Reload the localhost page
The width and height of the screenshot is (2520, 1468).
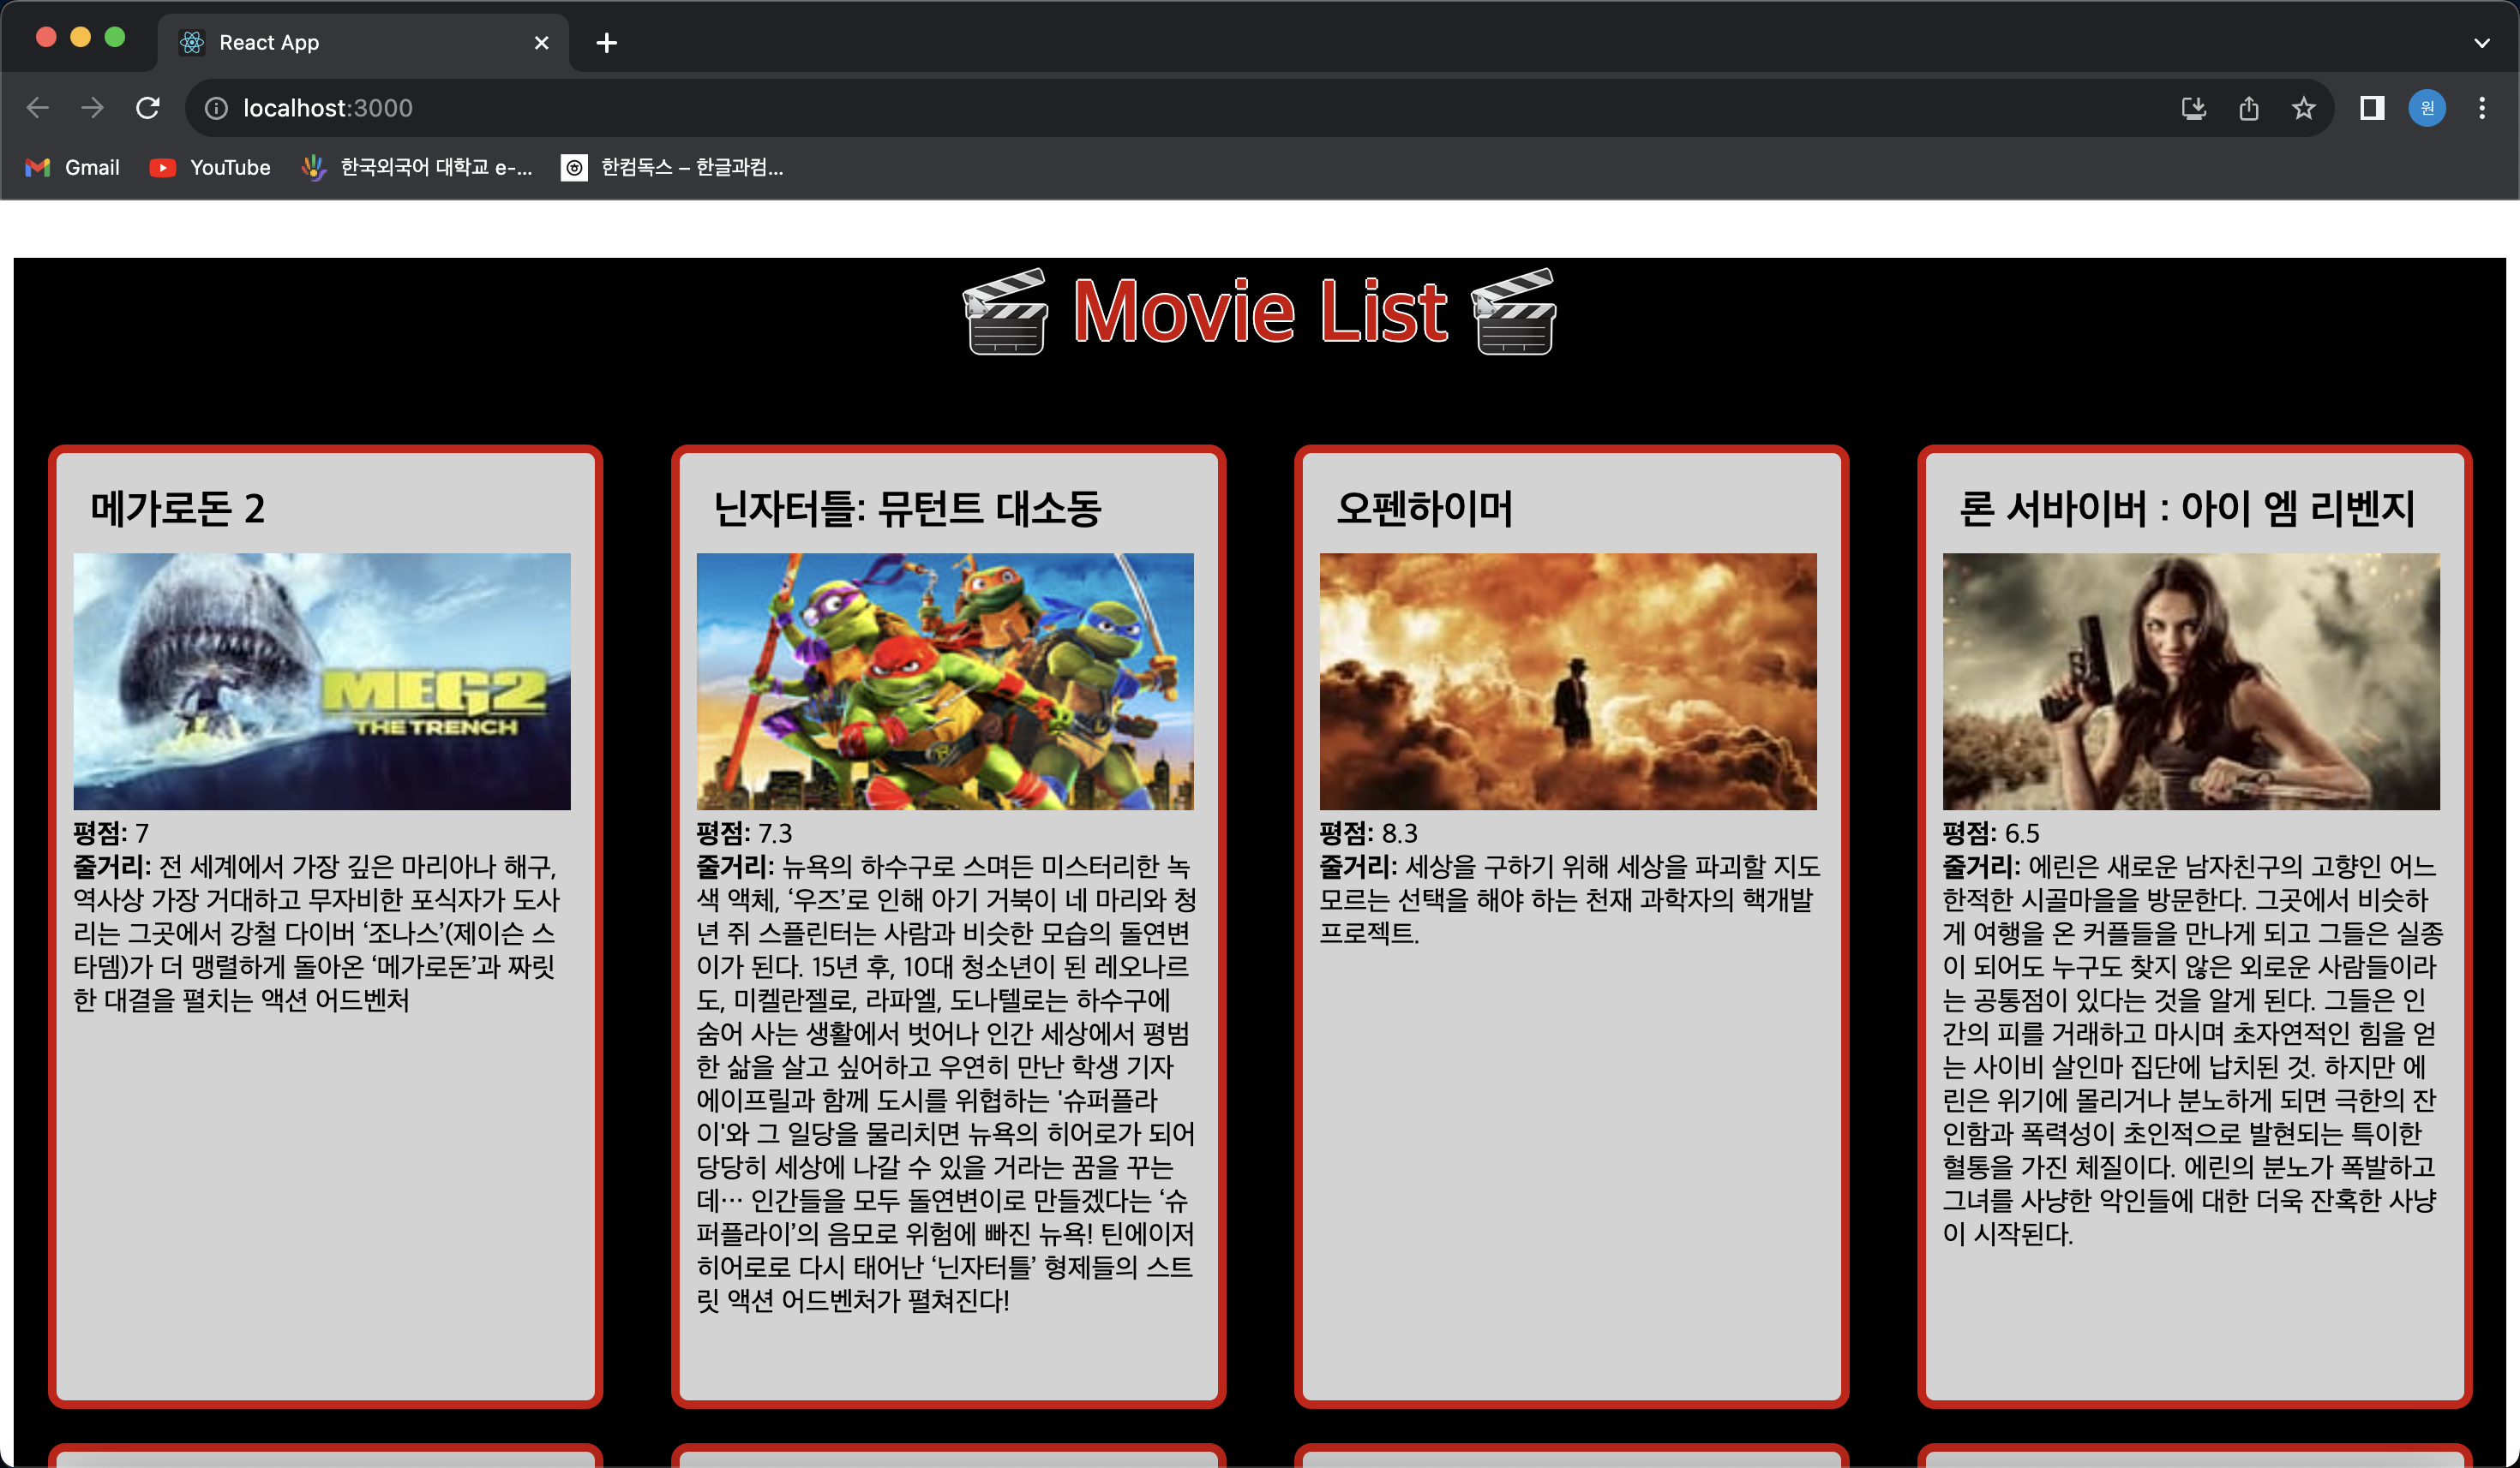148,108
